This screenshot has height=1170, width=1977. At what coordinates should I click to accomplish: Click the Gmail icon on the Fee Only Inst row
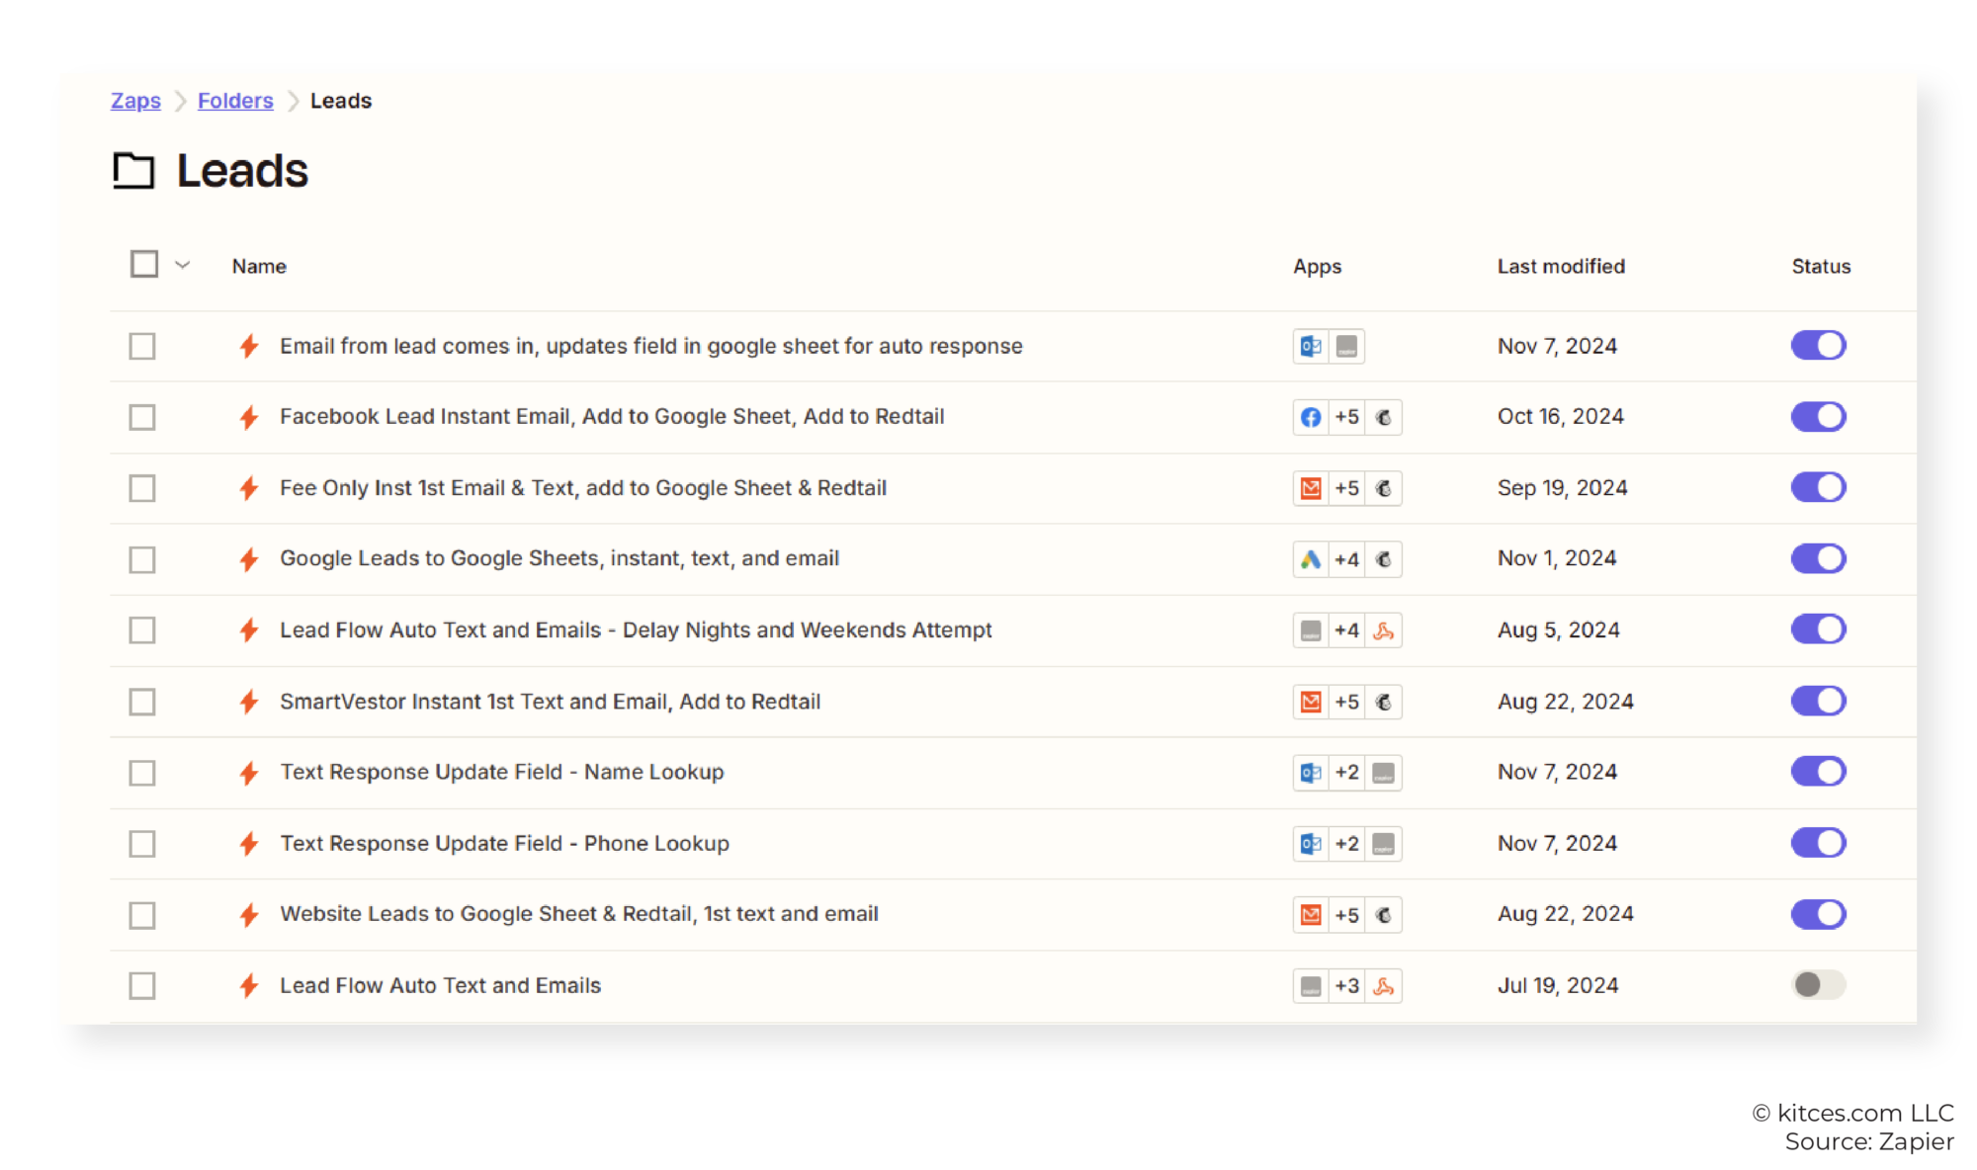1311,488
